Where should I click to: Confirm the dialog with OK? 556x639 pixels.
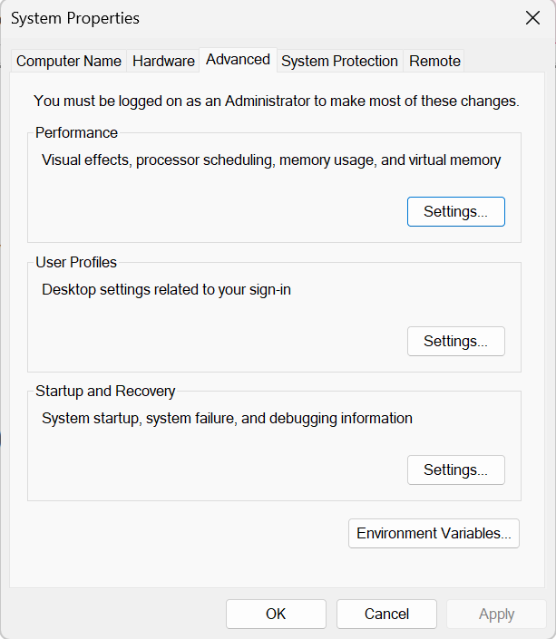276,614
